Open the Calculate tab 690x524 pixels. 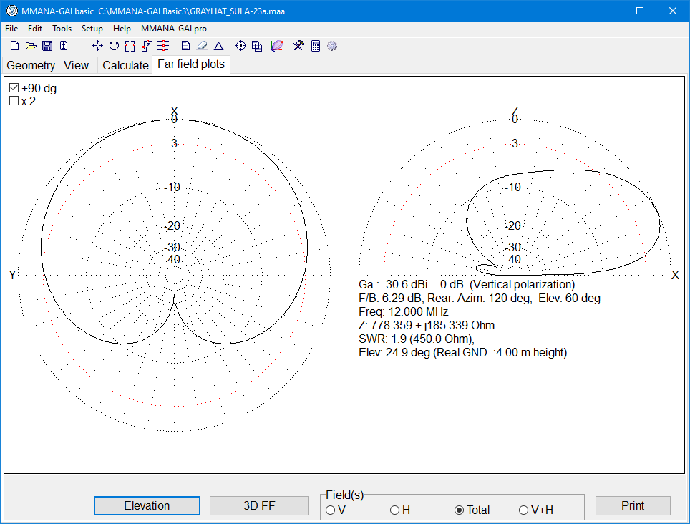125,65
